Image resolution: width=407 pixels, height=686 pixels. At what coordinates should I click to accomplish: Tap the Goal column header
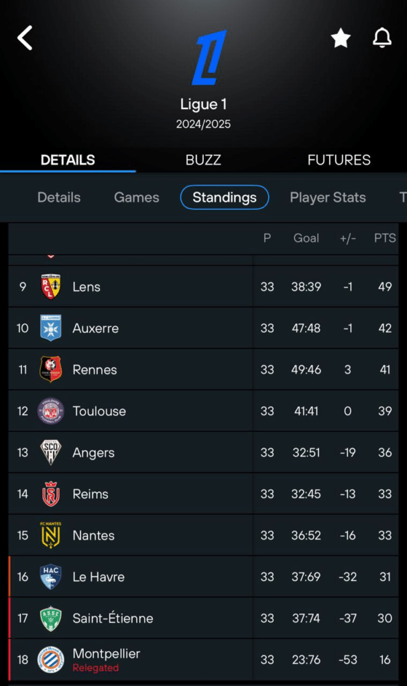coord(306,238)
